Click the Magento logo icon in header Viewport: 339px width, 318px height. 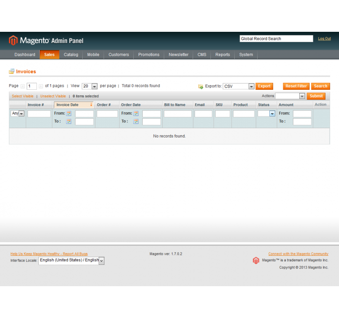[x=13, y=40]
